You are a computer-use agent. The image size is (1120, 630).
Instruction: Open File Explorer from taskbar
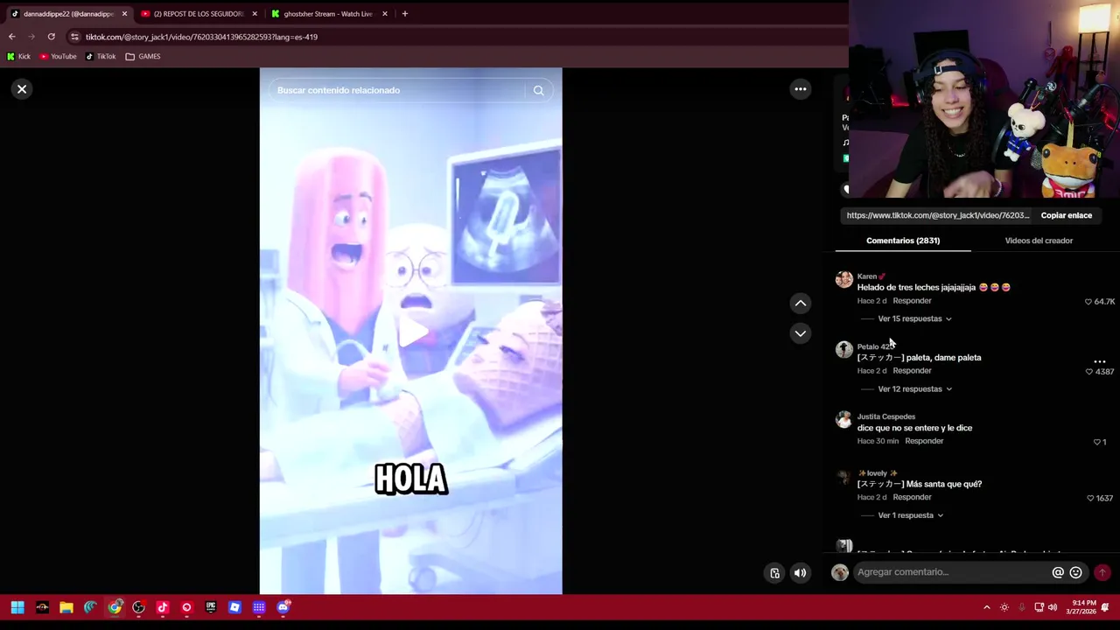[66, 607]
